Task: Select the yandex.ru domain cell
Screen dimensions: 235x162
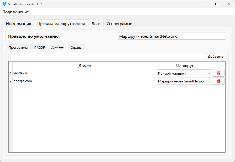Action: pyautogui.click(x=85, y=73)
